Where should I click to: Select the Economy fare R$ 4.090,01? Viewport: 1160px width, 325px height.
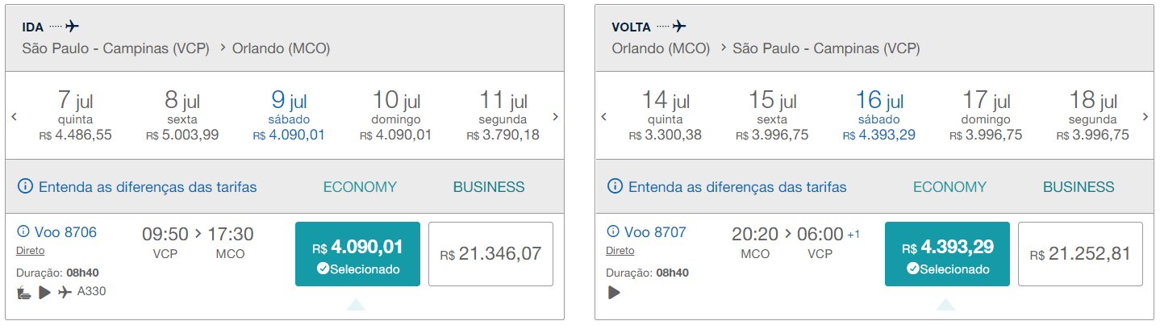point(358,254)
